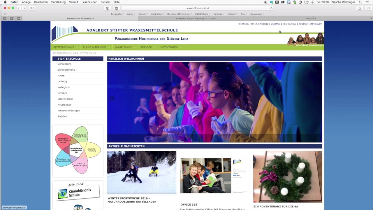This screenshot has height=210, width=373.
Task: Expand the Dictionary&Reference bookmarks folder
Action: [180, 14]
